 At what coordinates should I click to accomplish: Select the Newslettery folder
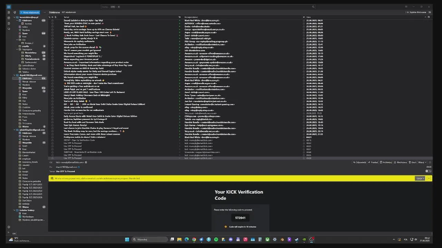(x=30, y=53)
